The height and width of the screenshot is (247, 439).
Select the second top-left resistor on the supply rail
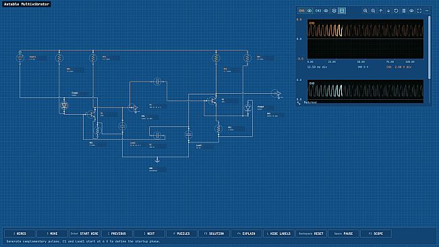(93, 58)
